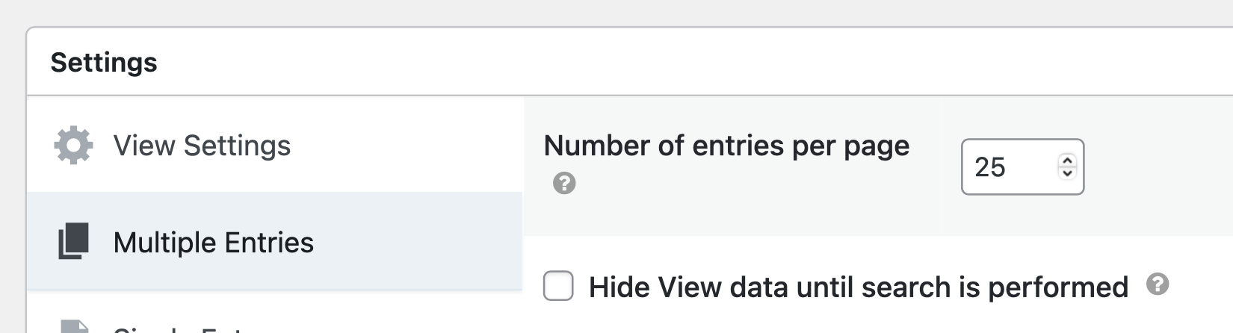Increase entries per page with up arrow
This screenshot has width=1233, height=333.
click(x=1067, y=160)
